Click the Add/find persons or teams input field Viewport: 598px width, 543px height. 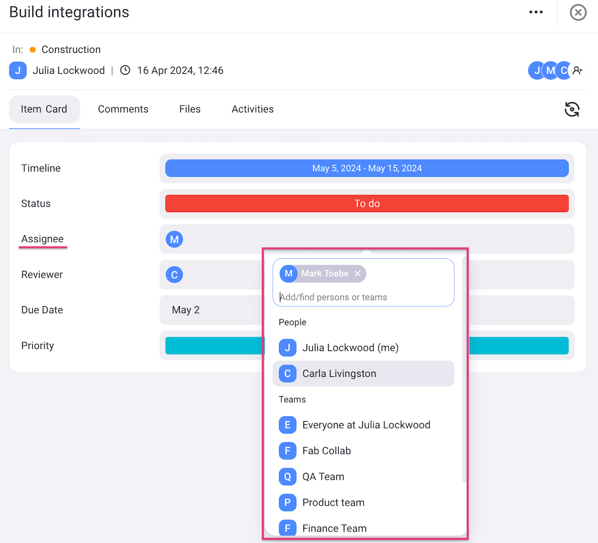363,297
